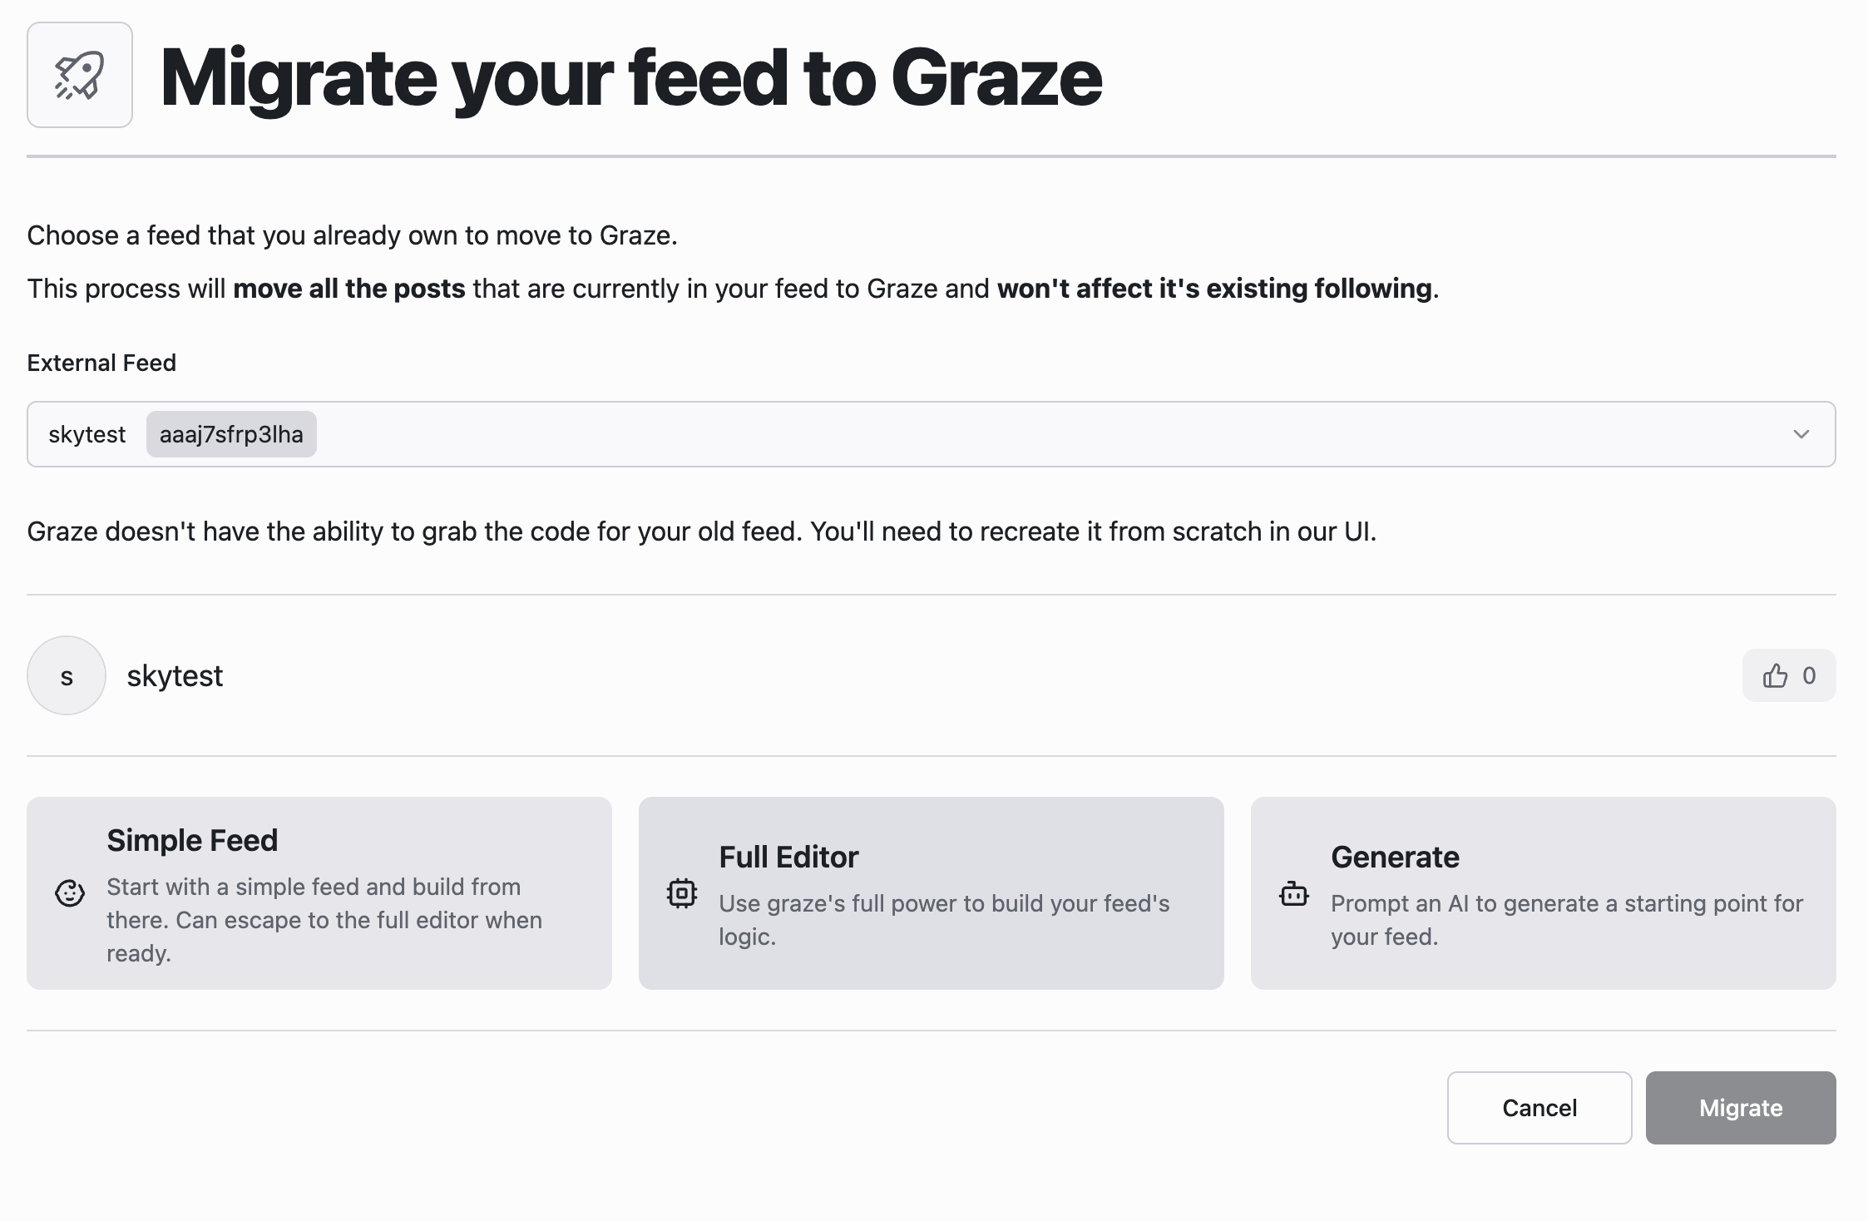This screenshot has height=1221, width=1868.
Task: Click the rocket icon beside the page title
Action: [80, 75]
